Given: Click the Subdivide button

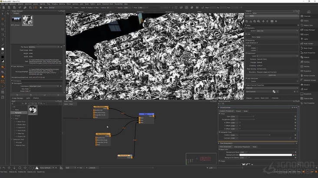Looking at the screenshot, I should tap(272, 75).
